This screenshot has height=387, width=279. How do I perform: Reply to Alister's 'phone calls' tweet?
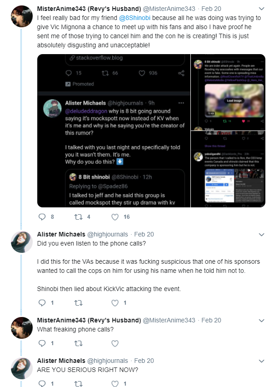click(x=42, y=302)
